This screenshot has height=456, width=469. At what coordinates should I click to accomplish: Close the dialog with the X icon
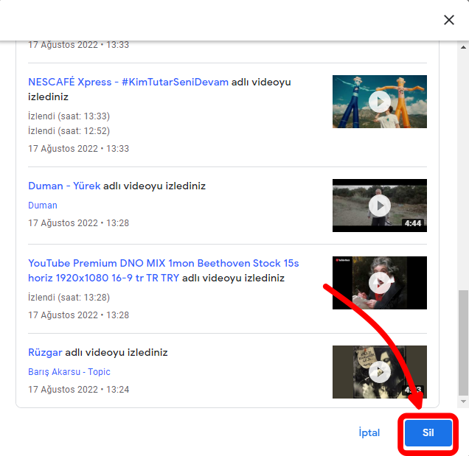(x=448, y=20)
